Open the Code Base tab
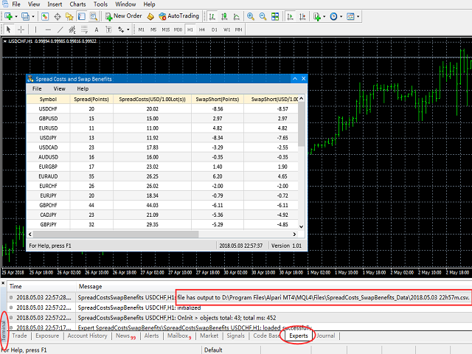 pos(266,336)
